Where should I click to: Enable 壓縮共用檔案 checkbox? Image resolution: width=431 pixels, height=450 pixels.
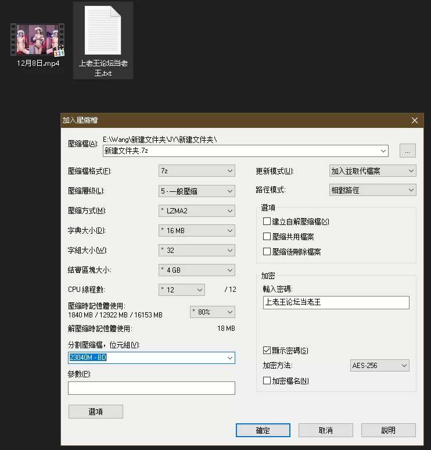pyautogui.click(x=267, y=237)
